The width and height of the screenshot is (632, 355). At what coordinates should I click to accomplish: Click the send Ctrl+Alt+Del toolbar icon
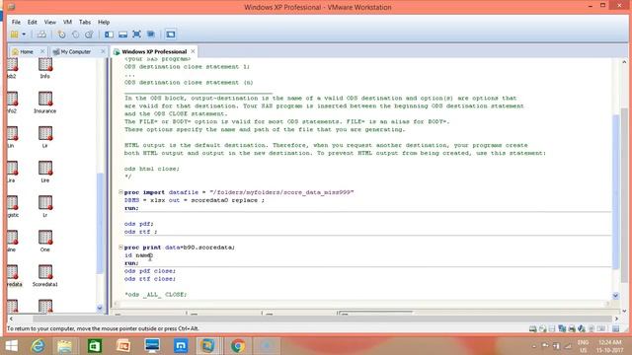click(x=41, y=35)
